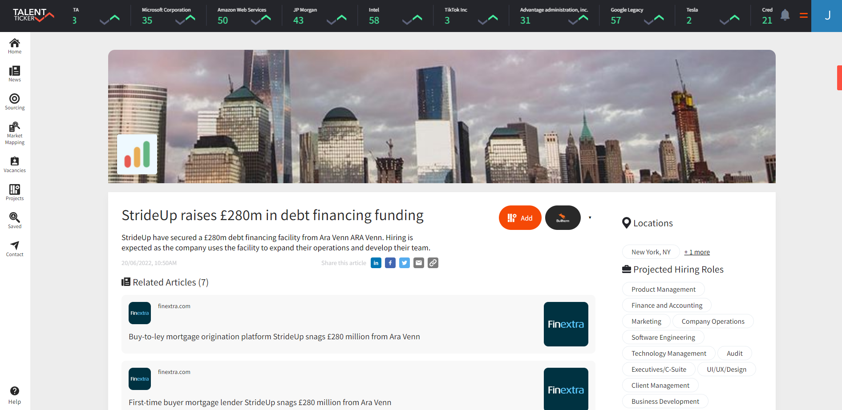This screenshot has width=842, height=410.
Task: Open the Saved searches icon
Action: (15, 221)
